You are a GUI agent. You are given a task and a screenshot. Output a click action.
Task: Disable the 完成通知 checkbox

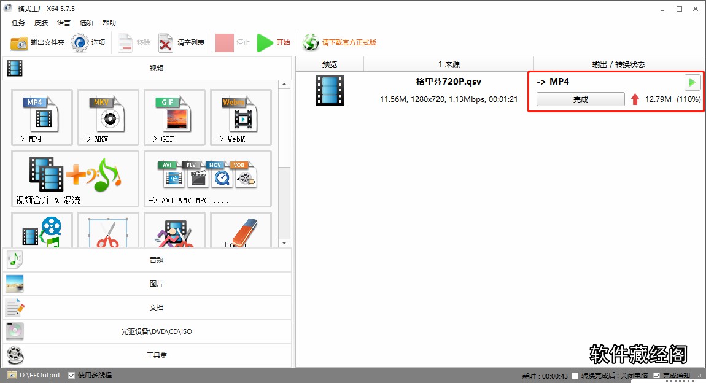pyautogui.click(x=657, y=375)
